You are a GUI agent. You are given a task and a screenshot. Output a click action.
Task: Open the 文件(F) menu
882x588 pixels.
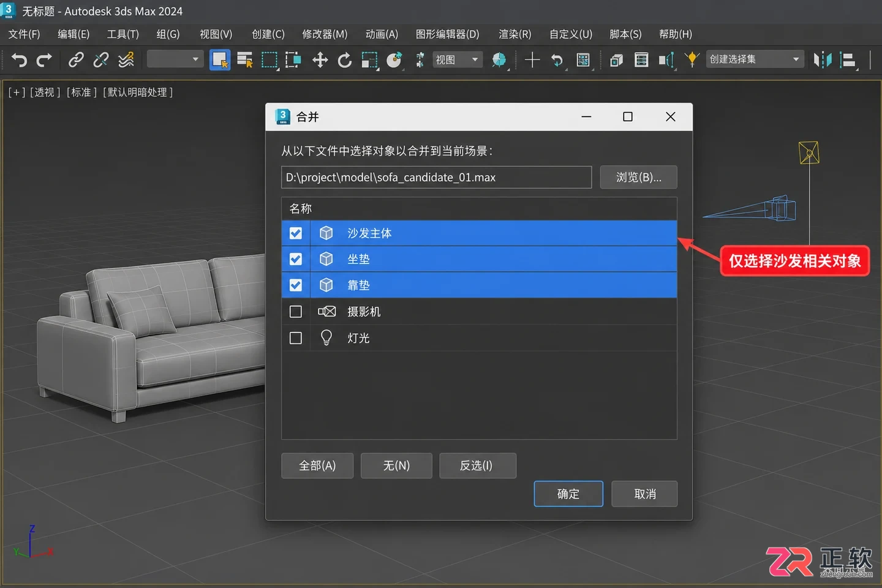24,34
